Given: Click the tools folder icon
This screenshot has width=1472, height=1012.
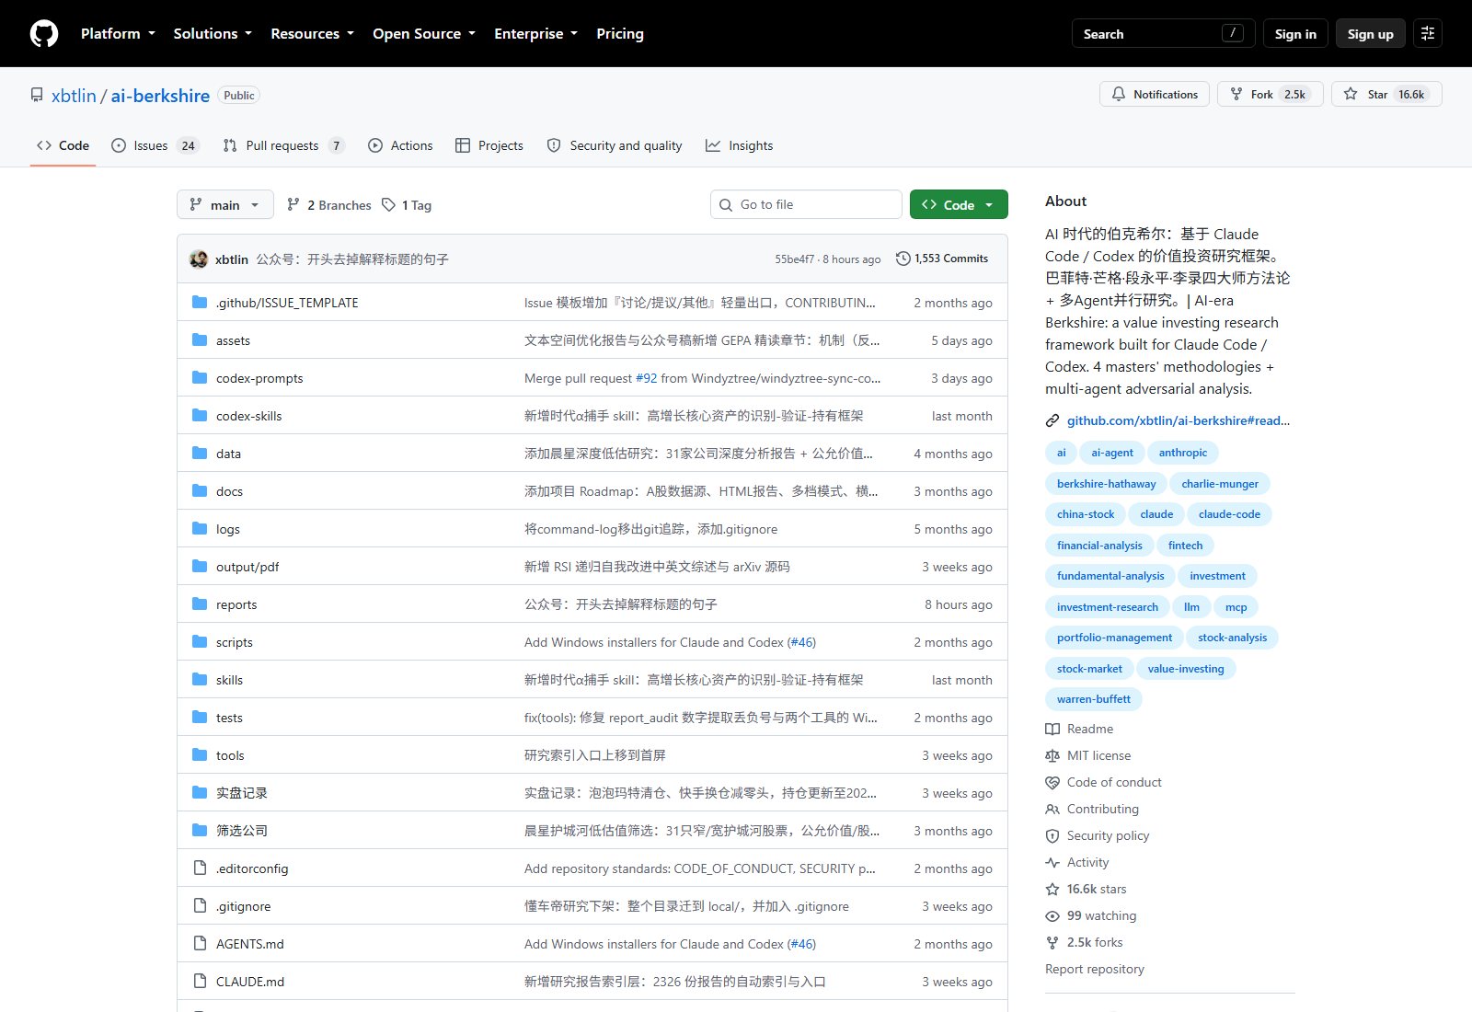Looking at the screenshot, I should (200, 755).
